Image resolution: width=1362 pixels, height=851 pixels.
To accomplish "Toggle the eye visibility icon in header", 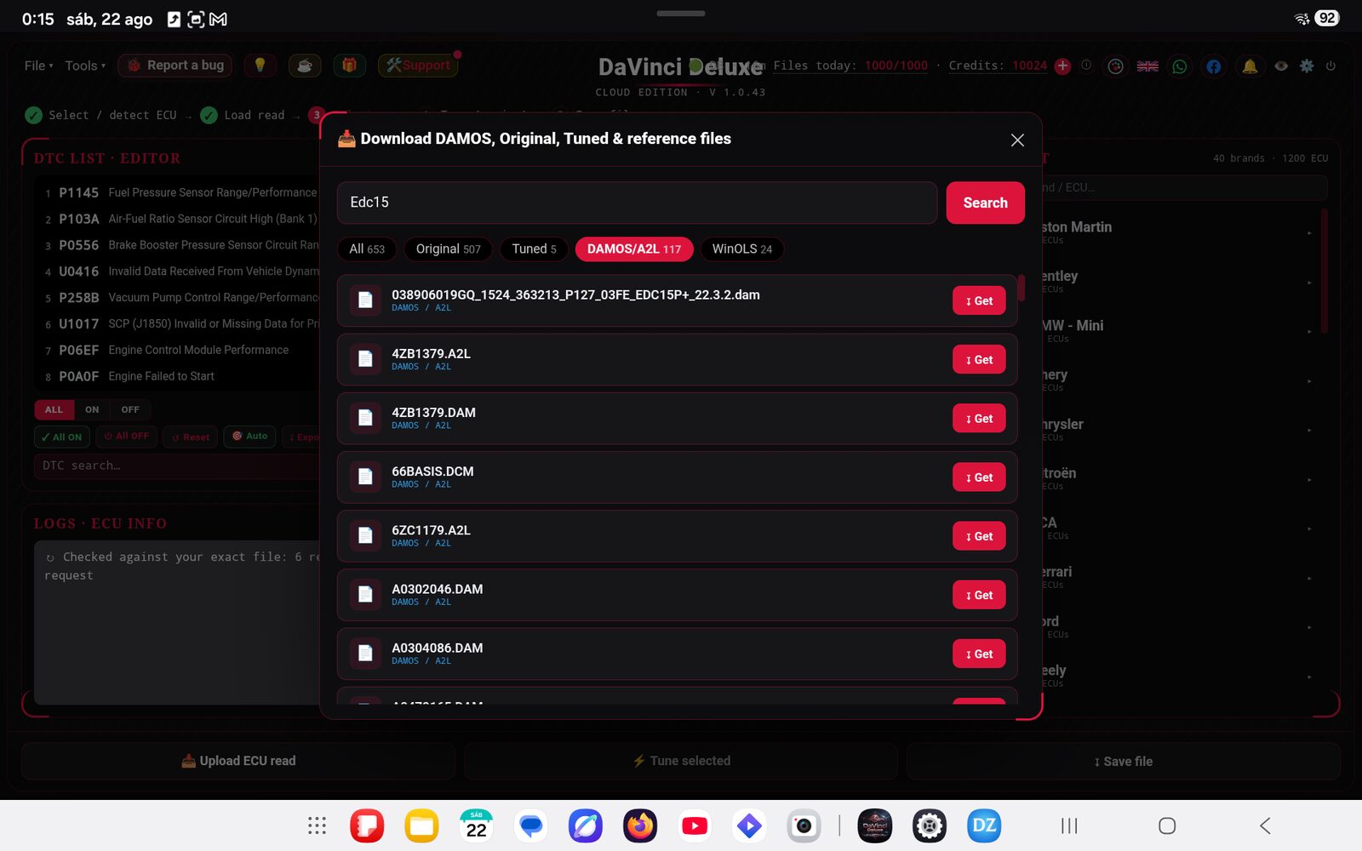I will (1281, 66).
